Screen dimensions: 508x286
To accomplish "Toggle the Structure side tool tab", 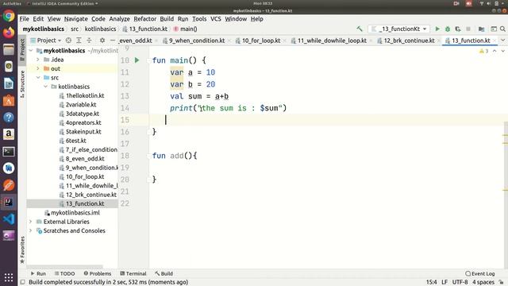I will coord(22,84).
